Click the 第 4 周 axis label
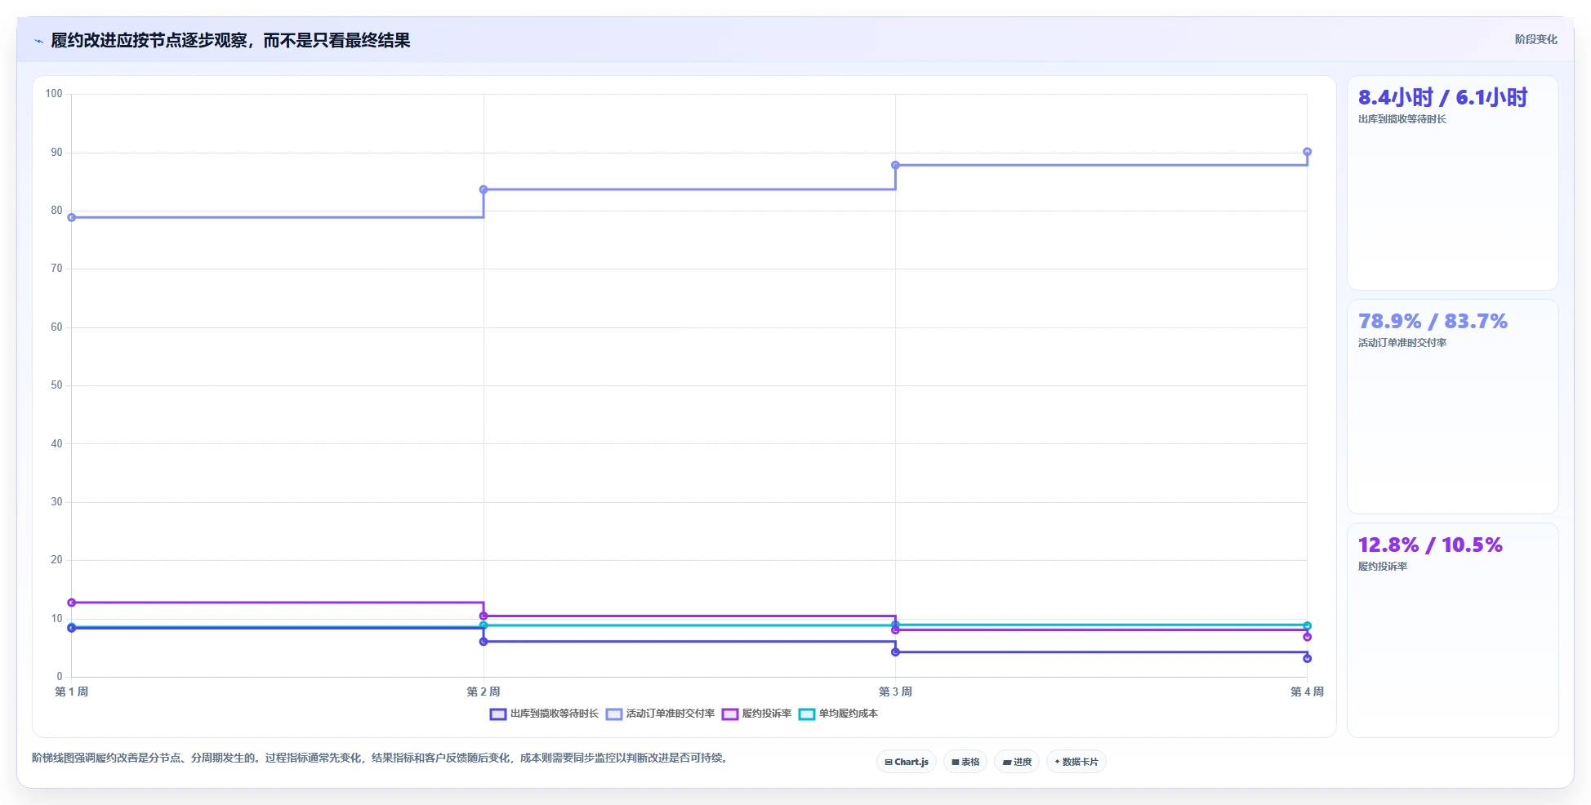Viewport: 1591px width, 805px height. (1307, 692)
